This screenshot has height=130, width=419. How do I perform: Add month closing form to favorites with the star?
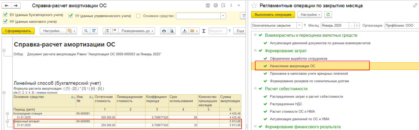point(254,6)
